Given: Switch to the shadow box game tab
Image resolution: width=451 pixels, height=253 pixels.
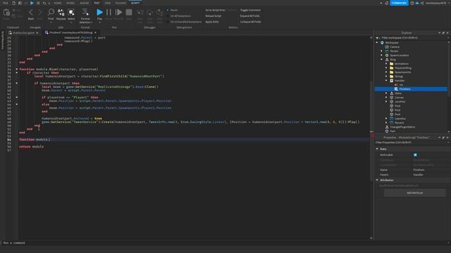Looking at the screenshot, I should [x=23, y=33].
